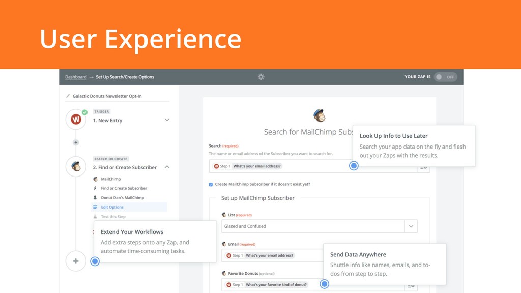Click the Send Data Anywhere tooltip heading
This screenshot has width=521, height=293.
click(x=358, y=254)
